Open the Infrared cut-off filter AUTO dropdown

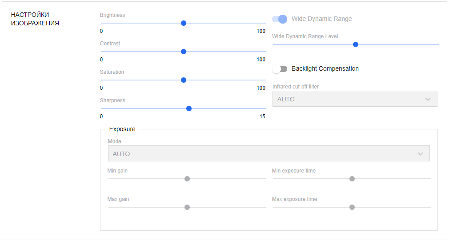[354, 99]
